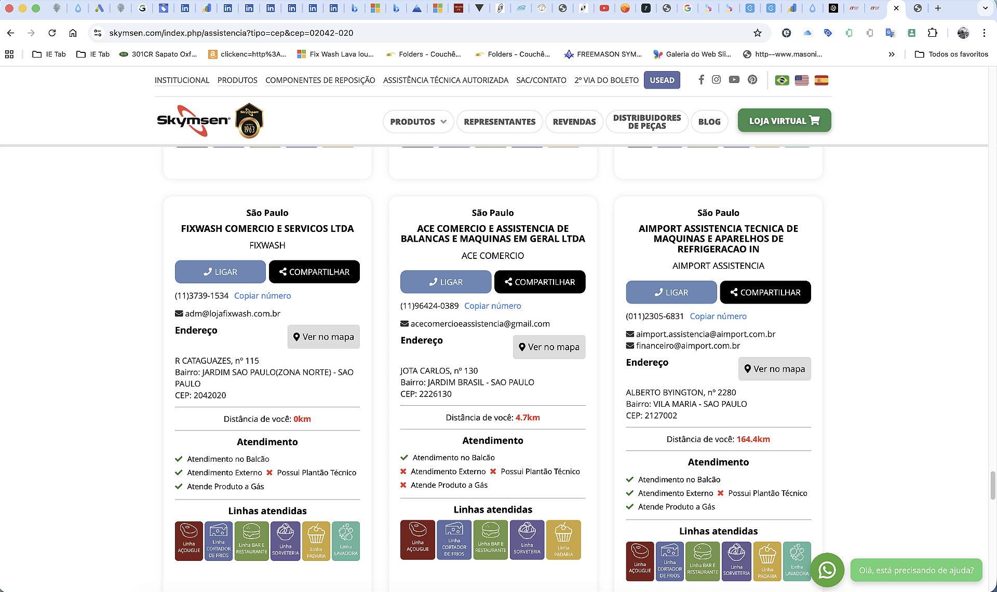This screenshot has width=997, height=592.
Task: Select Linha Sorveteria in ACE COMERCIO card
Action: tap(527, 540)
